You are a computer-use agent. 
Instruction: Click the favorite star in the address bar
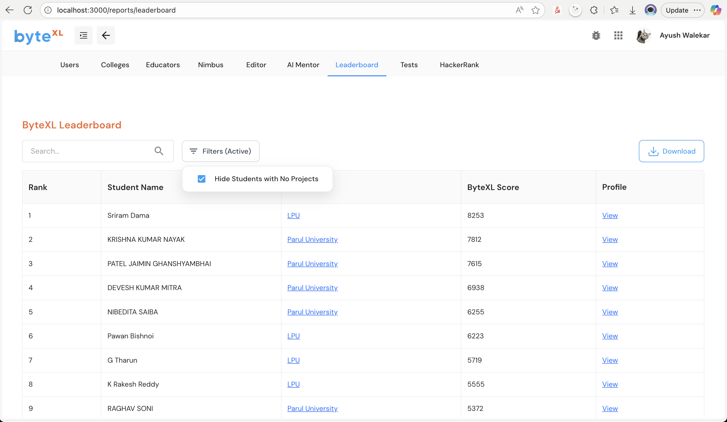tap(535, 10)
